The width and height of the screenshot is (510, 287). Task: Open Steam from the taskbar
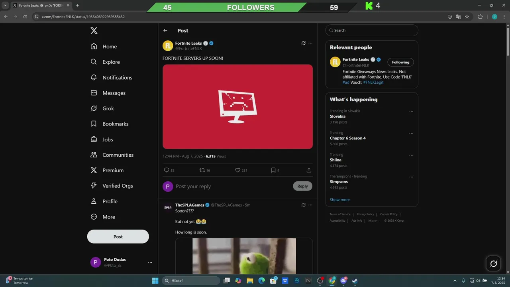pyautogui.click(x=355, y=281)
